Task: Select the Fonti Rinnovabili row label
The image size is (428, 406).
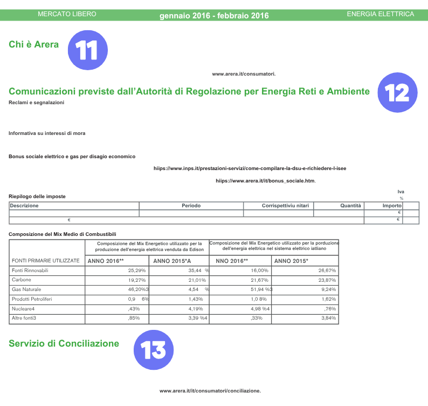Action: click(30, 270)
